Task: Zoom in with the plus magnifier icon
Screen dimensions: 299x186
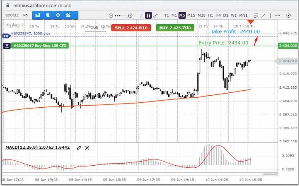Action: coord(130,16)
